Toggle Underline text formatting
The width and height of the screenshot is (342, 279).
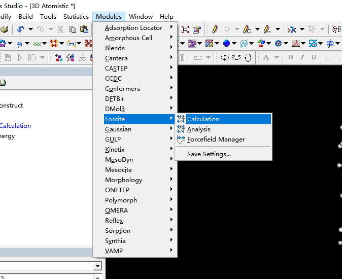[x=314, y=57]
